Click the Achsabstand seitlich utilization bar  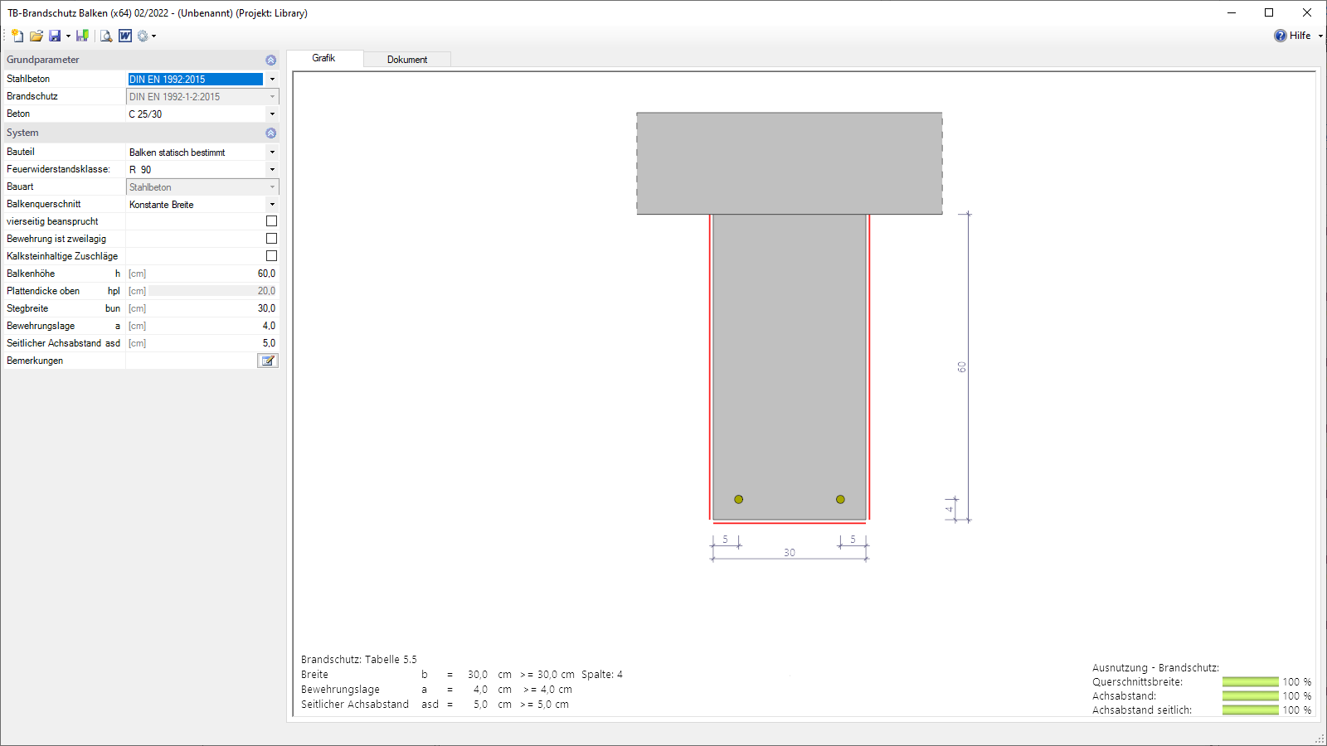(x=1250, y=710)
